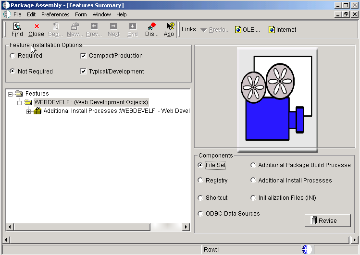
Task: Click the Abo help toolbar icon
Action: pos(170,26)
